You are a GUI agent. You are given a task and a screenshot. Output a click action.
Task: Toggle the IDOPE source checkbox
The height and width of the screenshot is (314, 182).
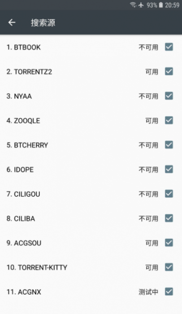point(169,170)
